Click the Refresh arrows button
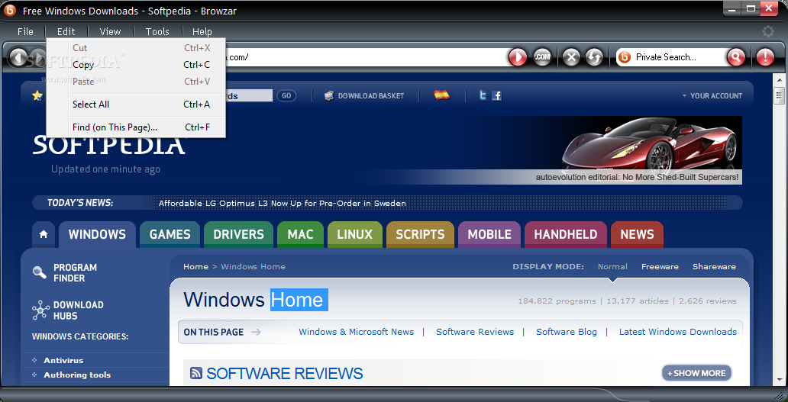Viewport: 788px width, 402px height. click(594, 57)
